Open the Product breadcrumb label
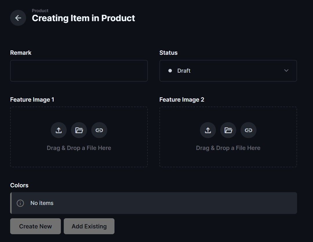The height and width of the screenshot is (242, 313). 40,10
